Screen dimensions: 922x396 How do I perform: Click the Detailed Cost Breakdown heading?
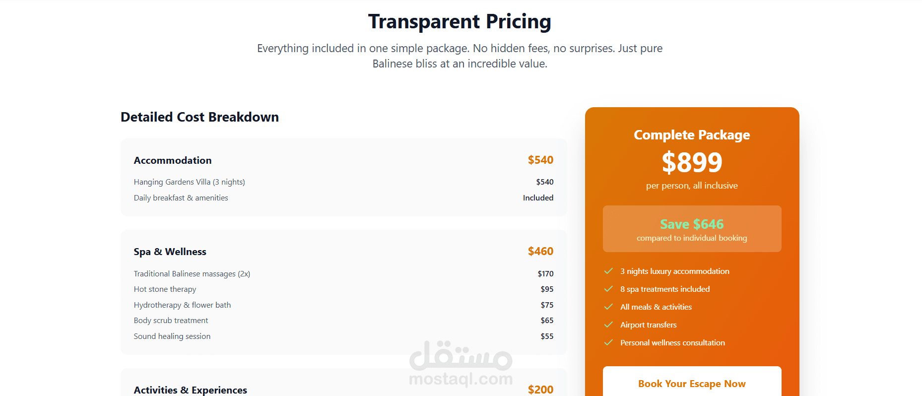199,117
